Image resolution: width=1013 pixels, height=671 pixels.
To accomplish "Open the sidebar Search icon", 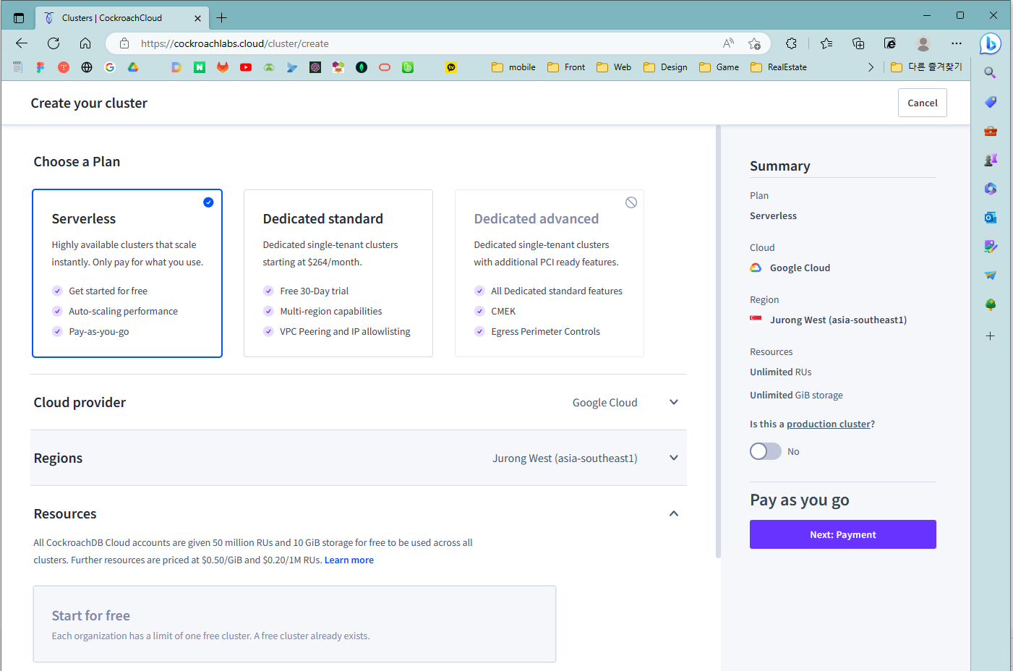I will tap(990, 73).
